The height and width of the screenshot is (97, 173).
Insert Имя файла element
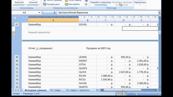coord(72,4)
